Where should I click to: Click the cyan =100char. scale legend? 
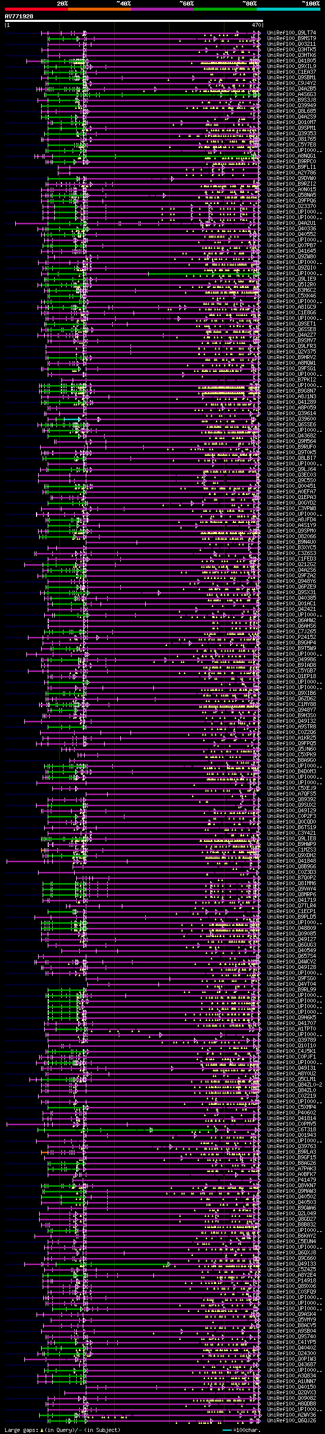pos(241,1430)
